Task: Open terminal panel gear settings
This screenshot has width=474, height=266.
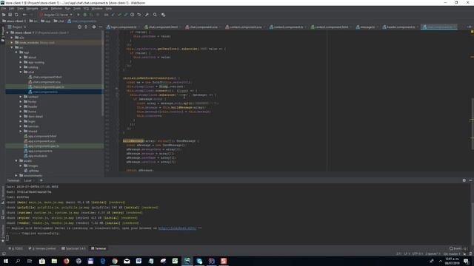Action: (464, 180)
